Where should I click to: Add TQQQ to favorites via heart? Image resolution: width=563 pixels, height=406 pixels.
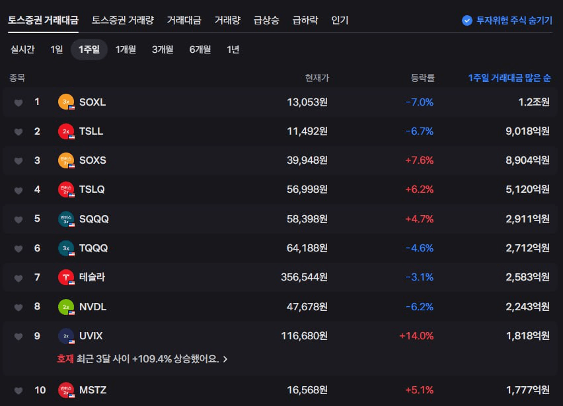point(19,249)
